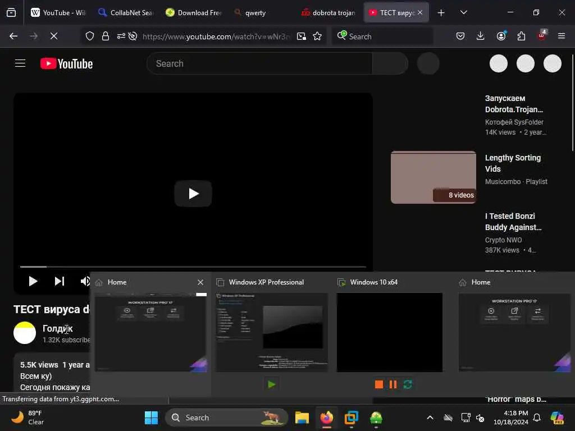The height and width of the screenshot is (431, 575).
Task: Open the Extensions puzzle icon
Action: 521,36
